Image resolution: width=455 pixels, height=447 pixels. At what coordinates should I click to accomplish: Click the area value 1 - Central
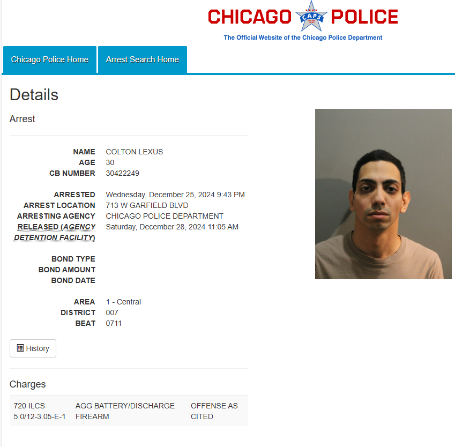point(123,302)
